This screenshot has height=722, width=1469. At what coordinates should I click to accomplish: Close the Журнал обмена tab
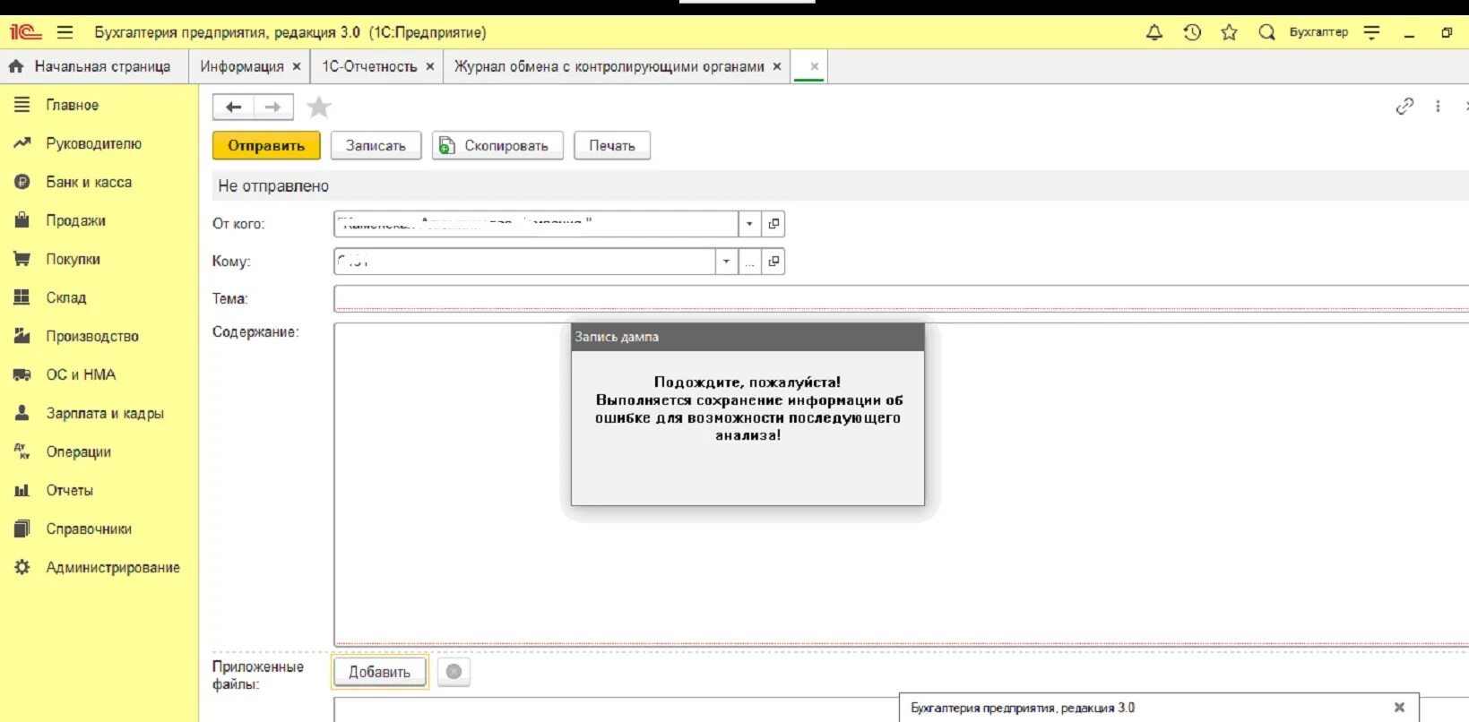click(x=777, y=66)
